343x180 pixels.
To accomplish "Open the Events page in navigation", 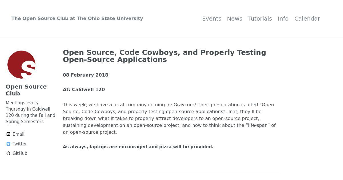I will coord(212,19).
